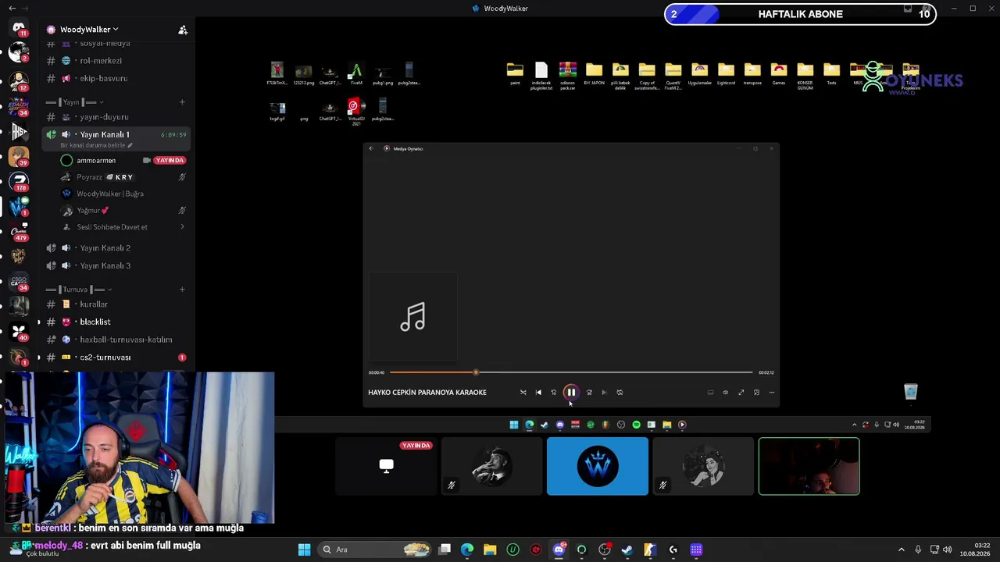Open the clock showing 03:22

tap(974, 550)
